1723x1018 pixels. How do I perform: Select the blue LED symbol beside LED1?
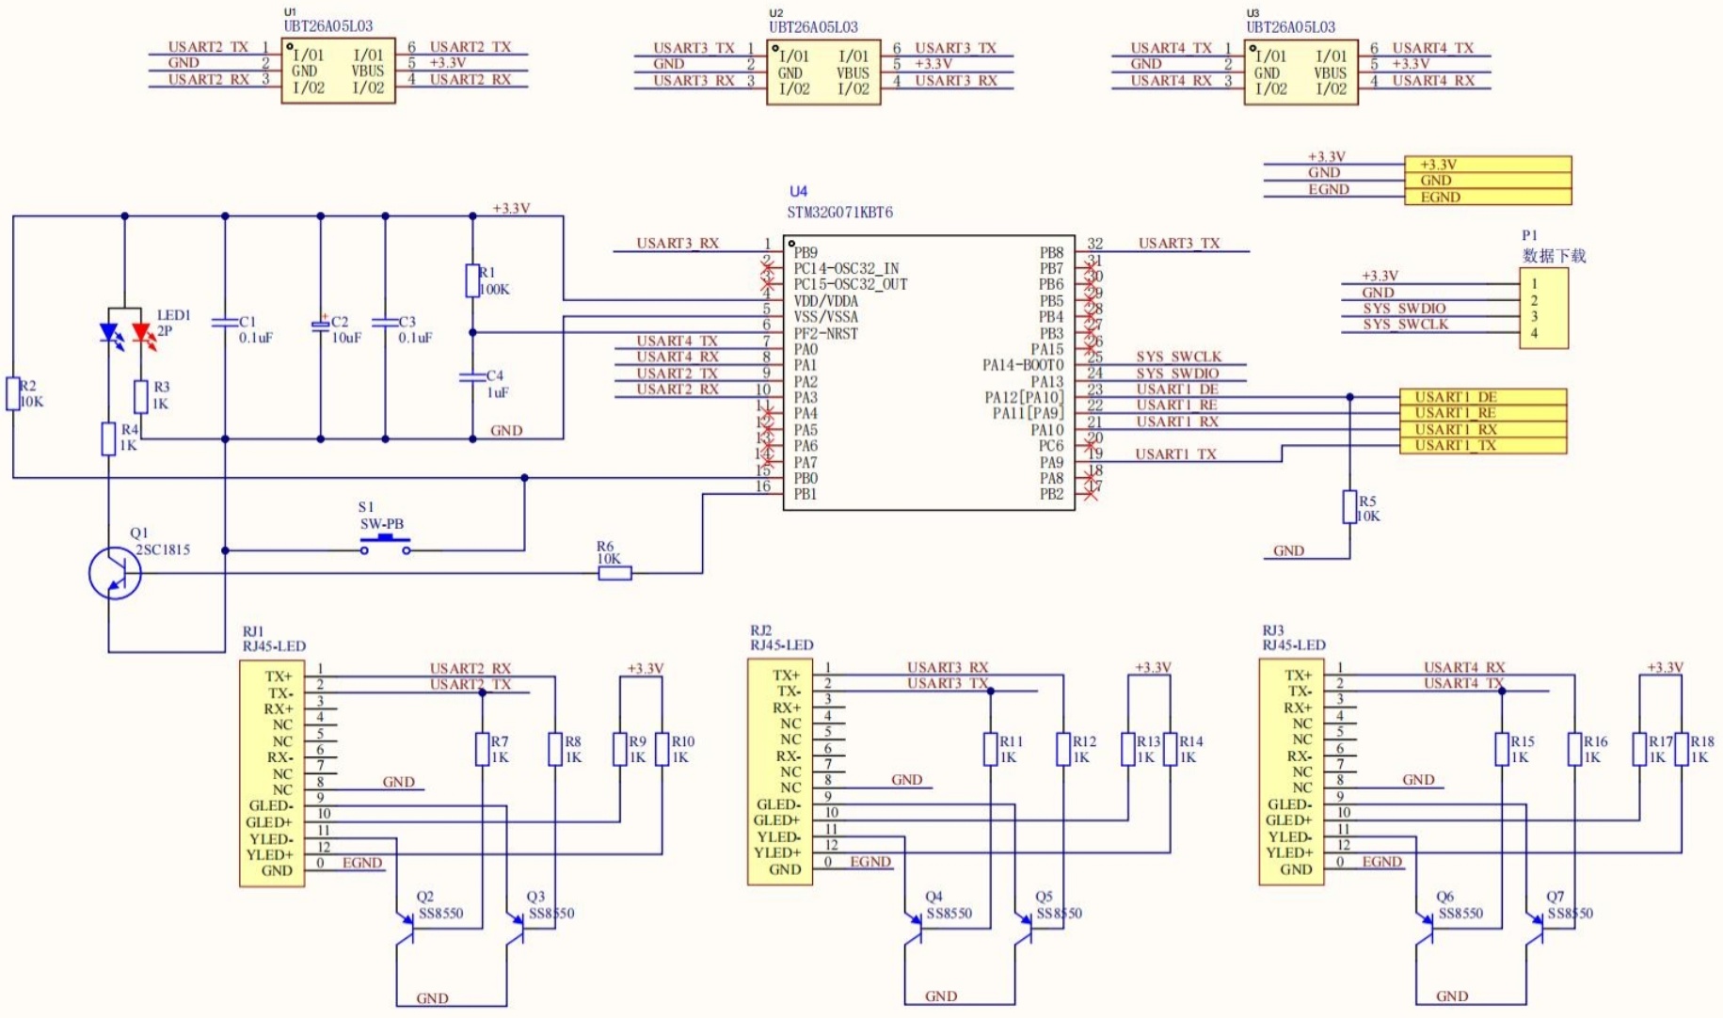109,333
